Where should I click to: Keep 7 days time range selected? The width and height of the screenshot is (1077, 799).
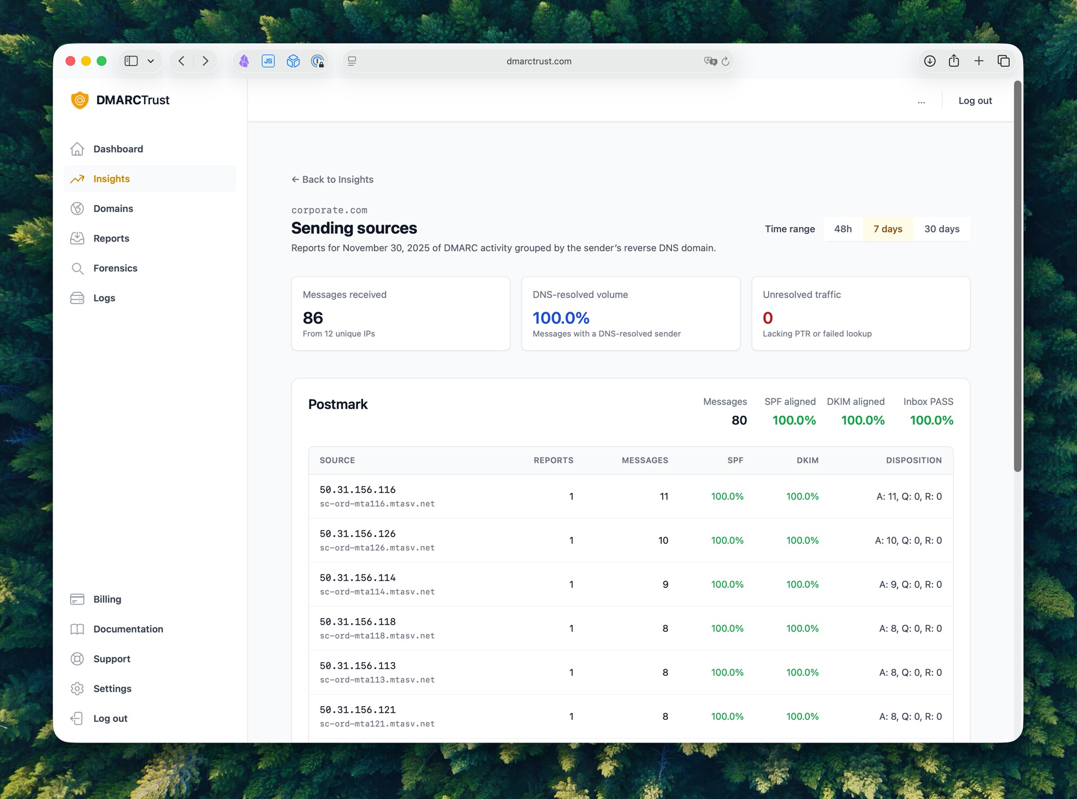(x=888, y=229)
